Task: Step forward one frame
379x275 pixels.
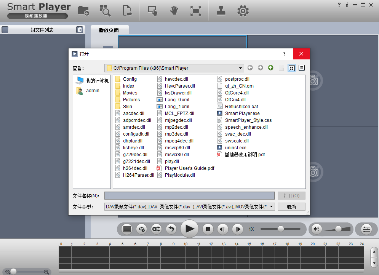Action: pos(237,229)
